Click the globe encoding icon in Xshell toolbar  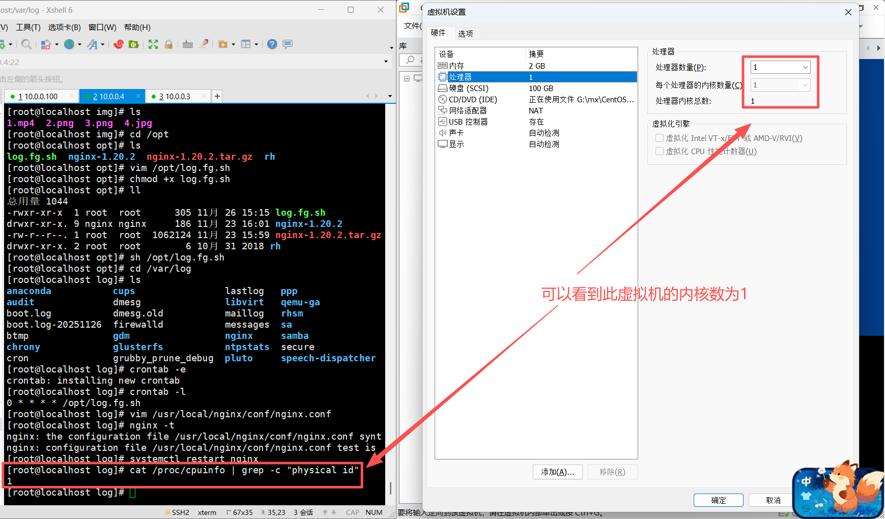(x=69, y=44)
